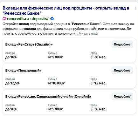Click Подробнее for Ренессанс Специальный онлайн
The image size is (138, 116).
(x=122, y=97)
